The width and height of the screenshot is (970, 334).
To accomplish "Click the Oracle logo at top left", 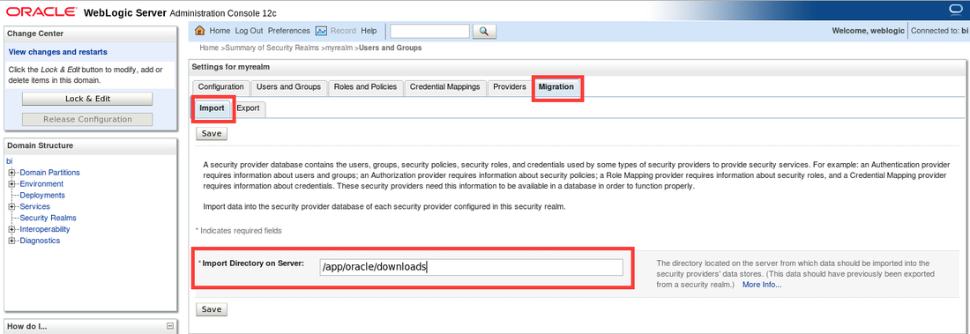I will tap(41, 11).
